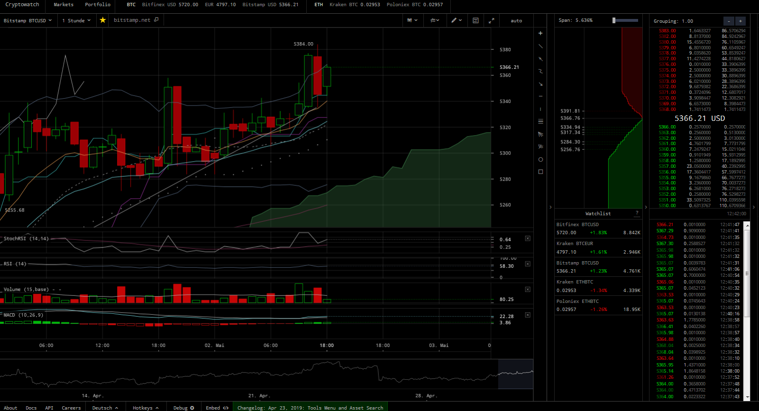Open bitstamp.net external link icon
Image resolution: width=759 pixels, height=411 pixels.
tap(156, 19)
